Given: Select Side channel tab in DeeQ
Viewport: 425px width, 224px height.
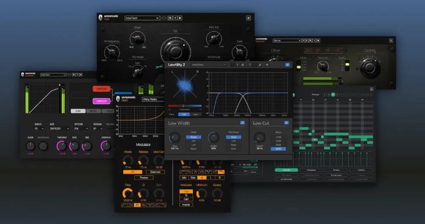Looking at the screenshot, I should [x=193, y=178].
